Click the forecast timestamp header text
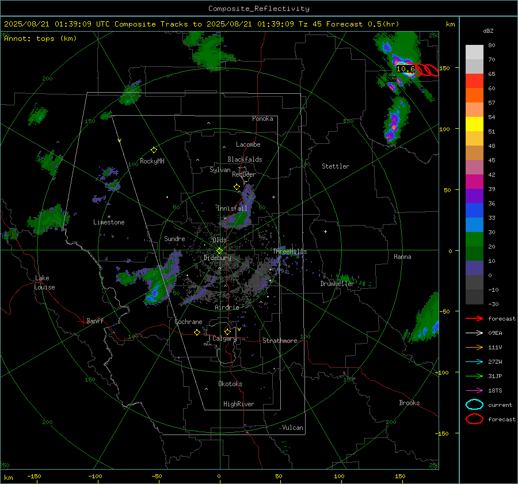The height and width of the screenshot is (484, 518). tap(201, 24)
